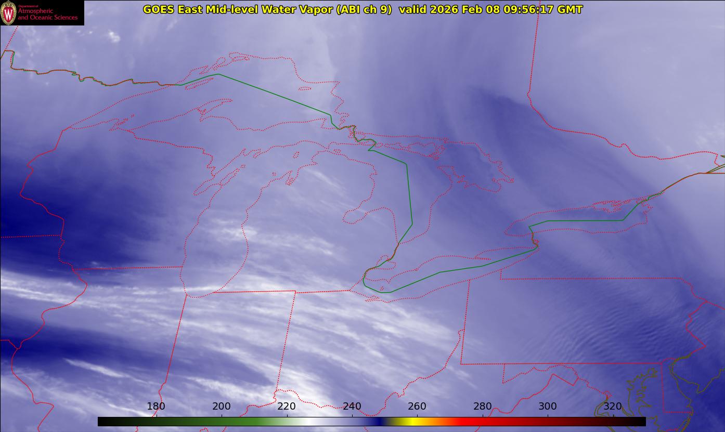Click the 240 tick label on colorbar
The height and width of the screenshot is (432, 725).
(352, 406)
